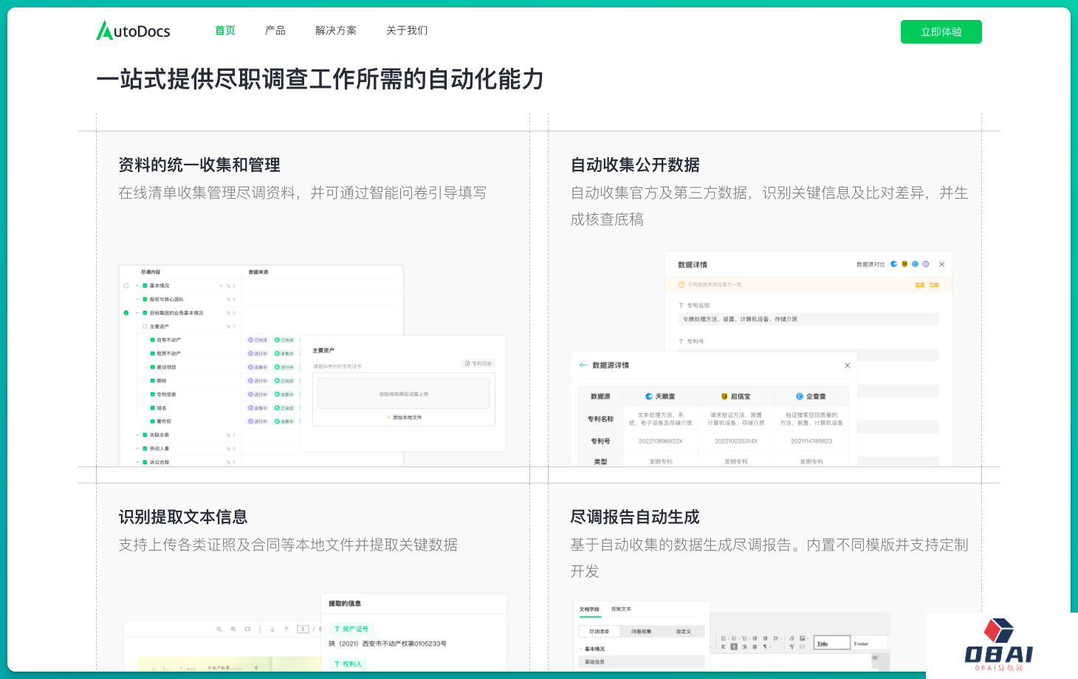The width and height of the screenshot is (1078, 679).
Task: Click the AutoDocs logo
Action: pos(133,30)
